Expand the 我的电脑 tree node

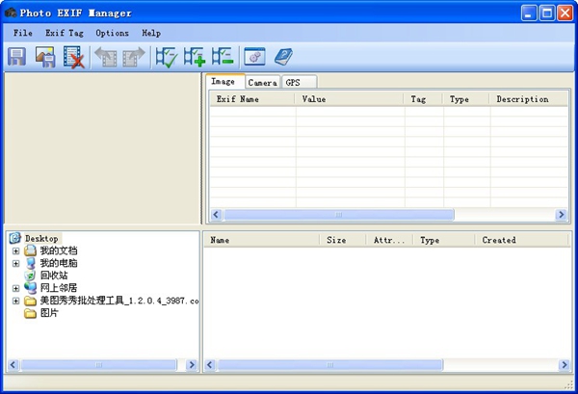(x=15, y=263)
